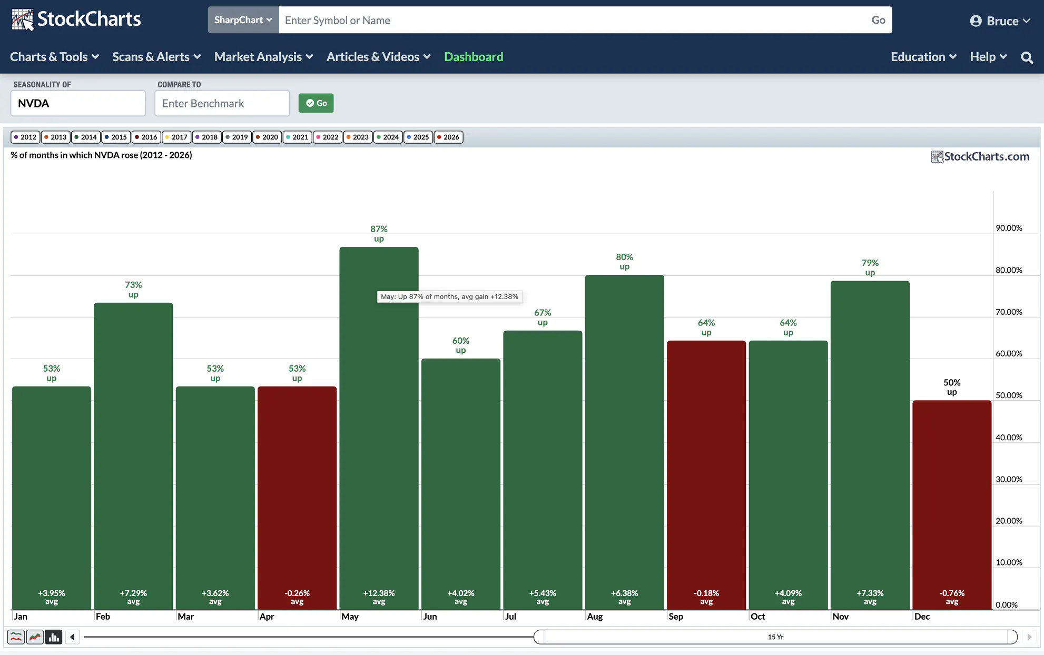Image resolution: width=1044 pixels, height=655 pixels.
Task: Click the Go button in symbol search
Action: (x=878, y=20)
